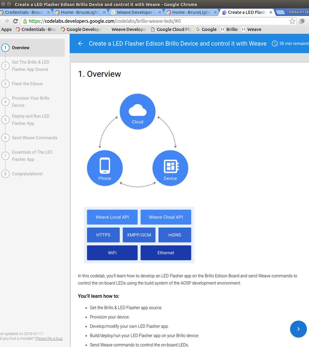
Task: Click the Chrome profile name bbeare1 button
Action: [298, 12]
